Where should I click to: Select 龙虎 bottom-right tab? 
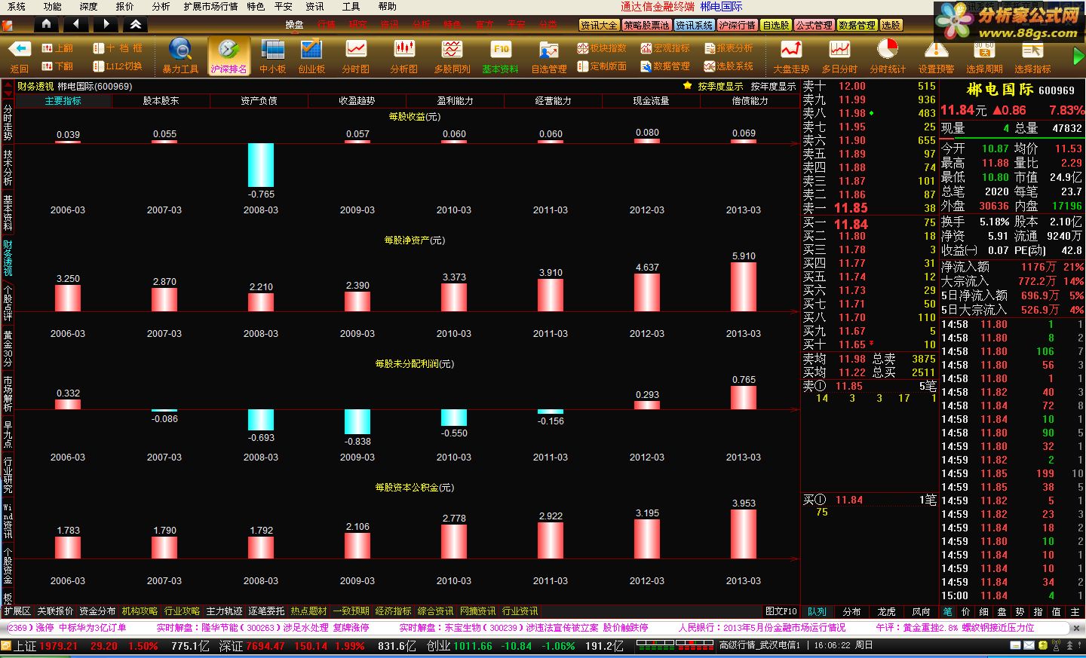[886, 612]
